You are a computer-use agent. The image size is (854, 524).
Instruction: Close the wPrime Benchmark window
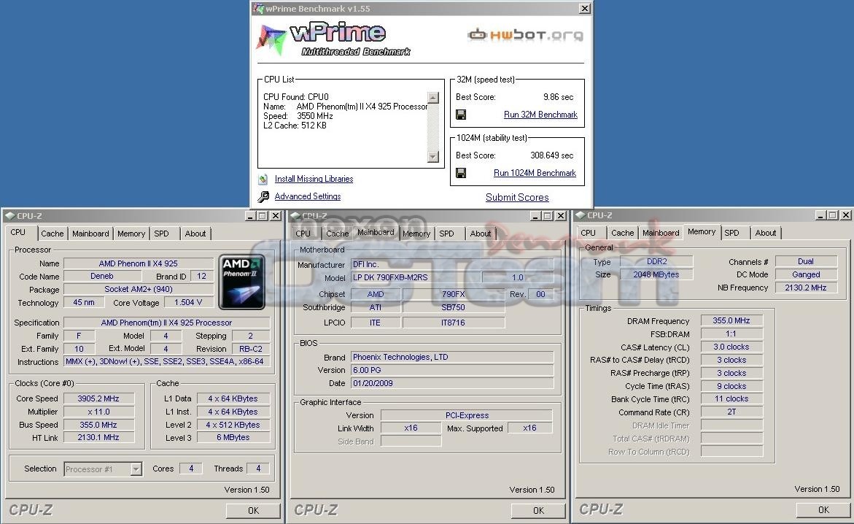coord(584,8)
